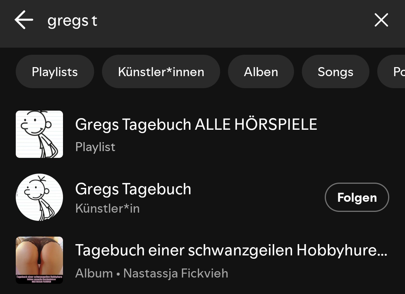Follow Gregs Tagebuch with the Folgen button

(357, 197)
